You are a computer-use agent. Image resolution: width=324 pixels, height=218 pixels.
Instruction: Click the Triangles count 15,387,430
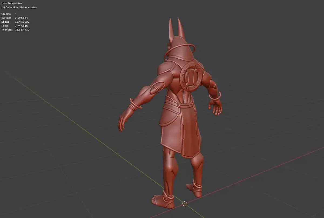tap(22, 30)
